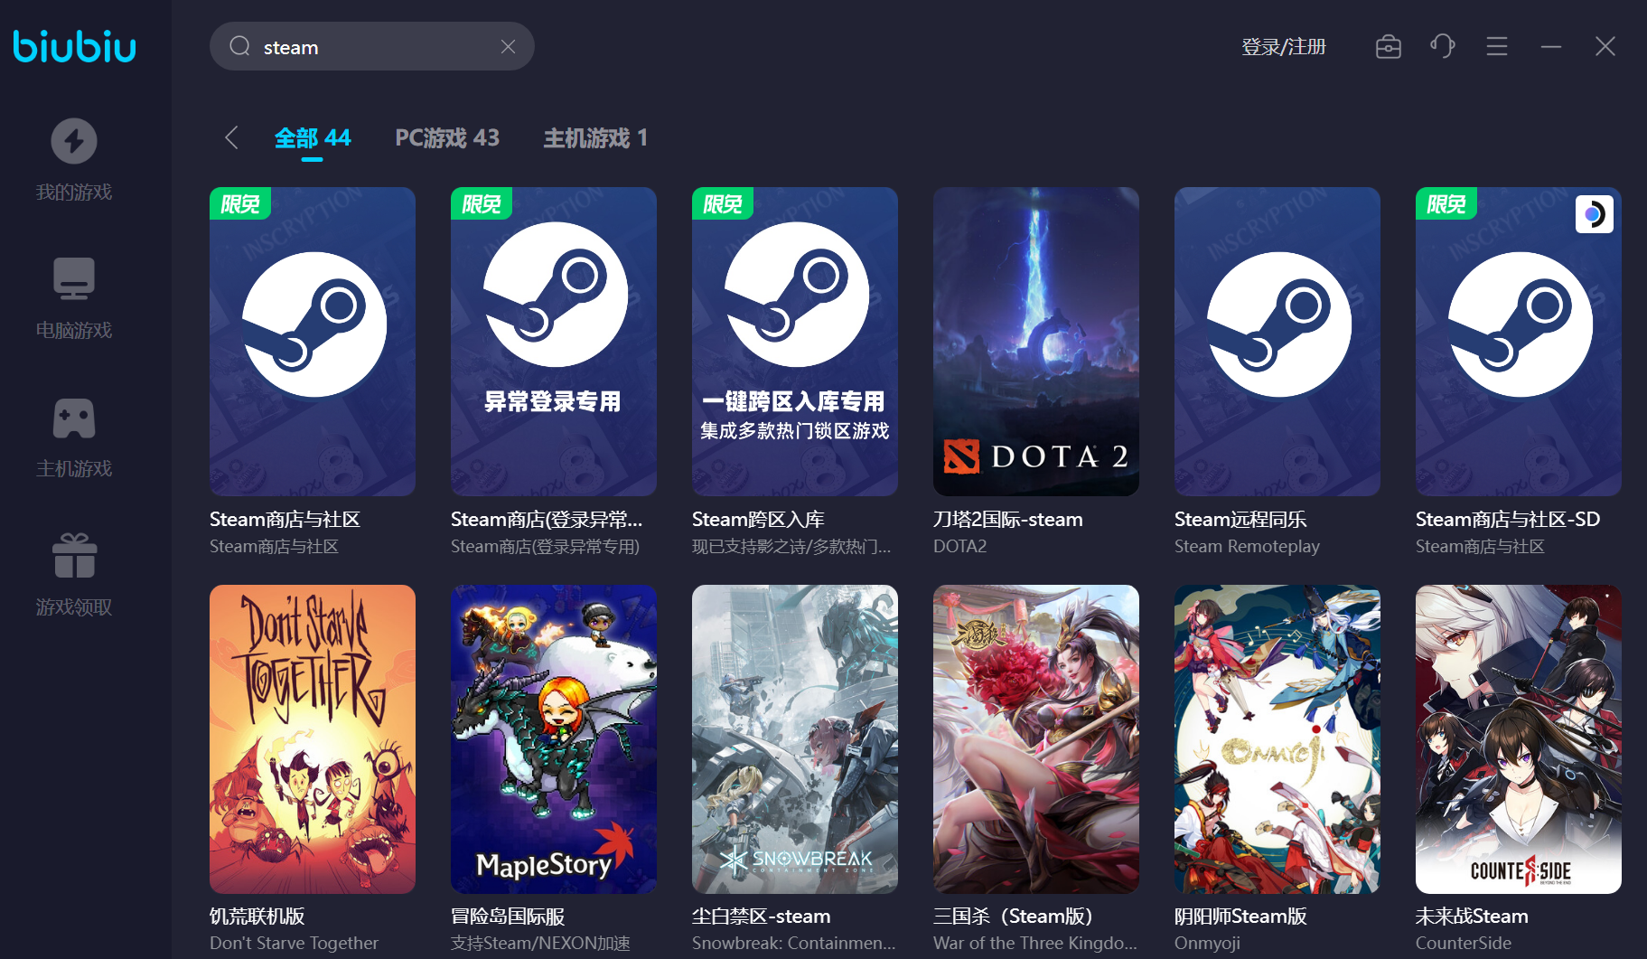Clear the steam search text
The height and width of the screenshot is (959, 1647).
click(x=509, y=46)
